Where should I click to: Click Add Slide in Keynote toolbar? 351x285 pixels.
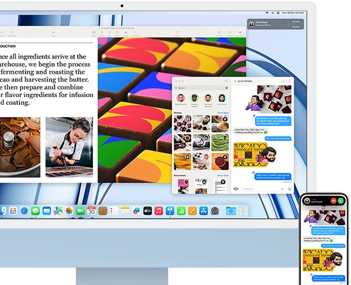(x=12, y=33)
